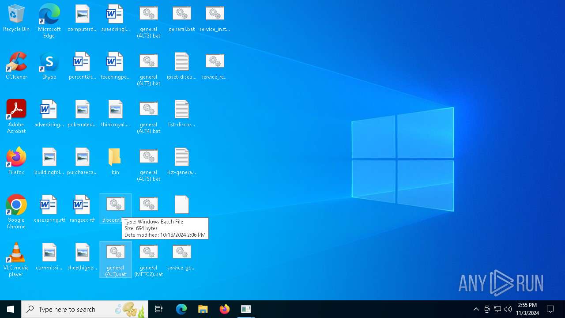Image resolution: width=565 pixels, height=318 pixels.
Task: Select the list-discor... text file
Action: (x=181, y=114)
